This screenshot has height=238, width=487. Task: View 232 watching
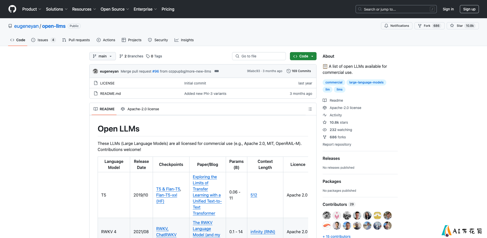(x=337, y=130)
